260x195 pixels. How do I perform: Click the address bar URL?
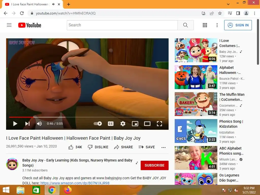[66, 13]
